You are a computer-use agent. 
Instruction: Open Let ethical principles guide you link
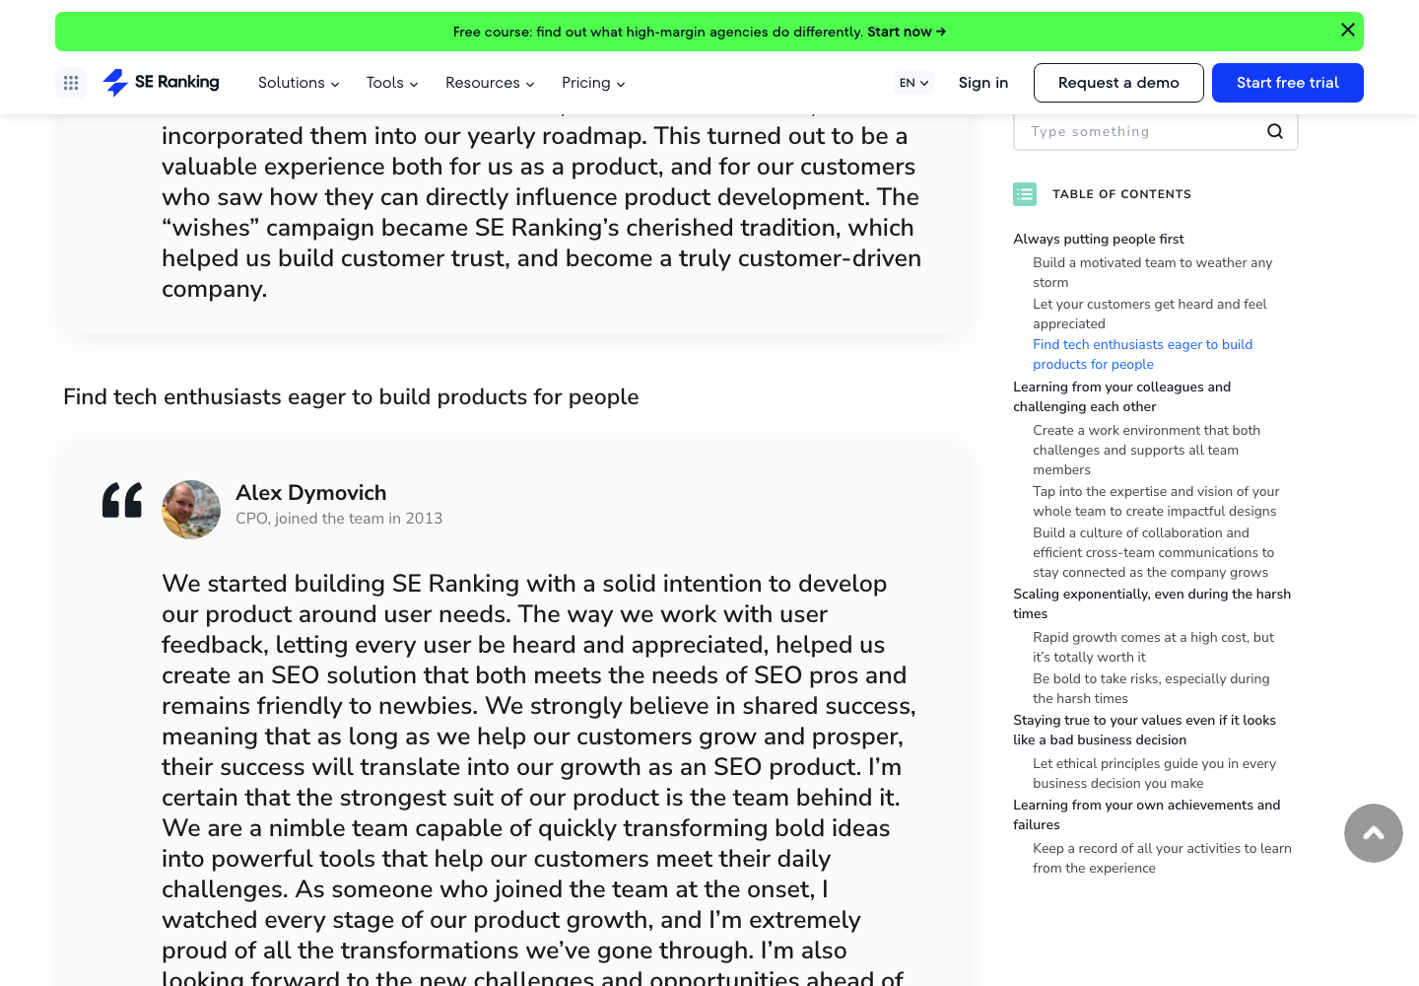coord(1155,773)
